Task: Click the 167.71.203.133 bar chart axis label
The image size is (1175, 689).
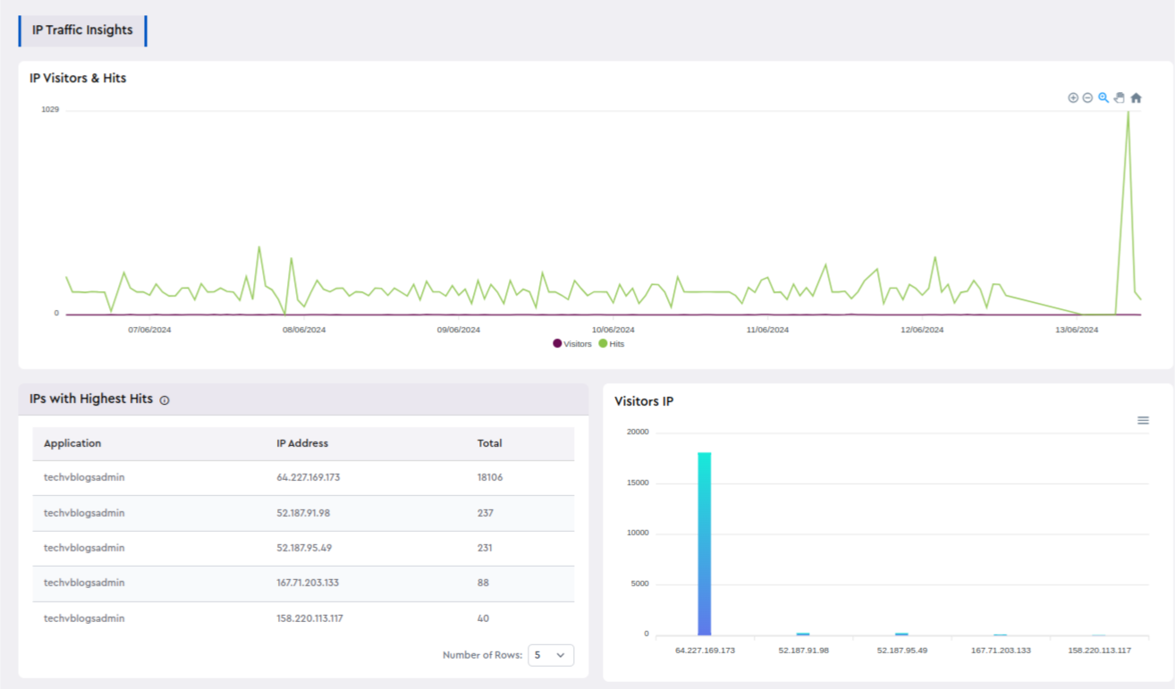Action: (1001, 650)
